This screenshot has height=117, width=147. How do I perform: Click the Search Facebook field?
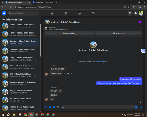tap(24, 13)
